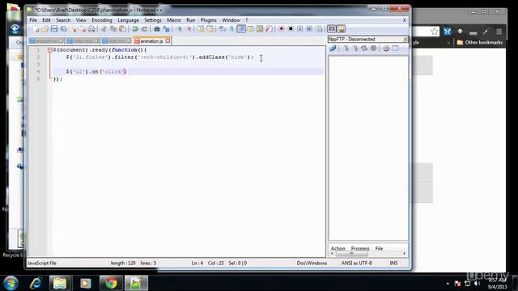The height and width of the screenshot is (291, 518).
Task: Click the Zoom In toolbar icon
Action: (x=179, y=29)
